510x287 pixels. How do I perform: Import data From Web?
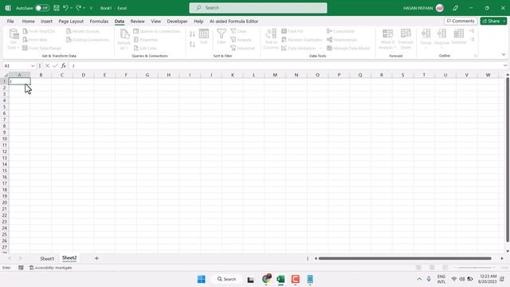click(35, 40)
